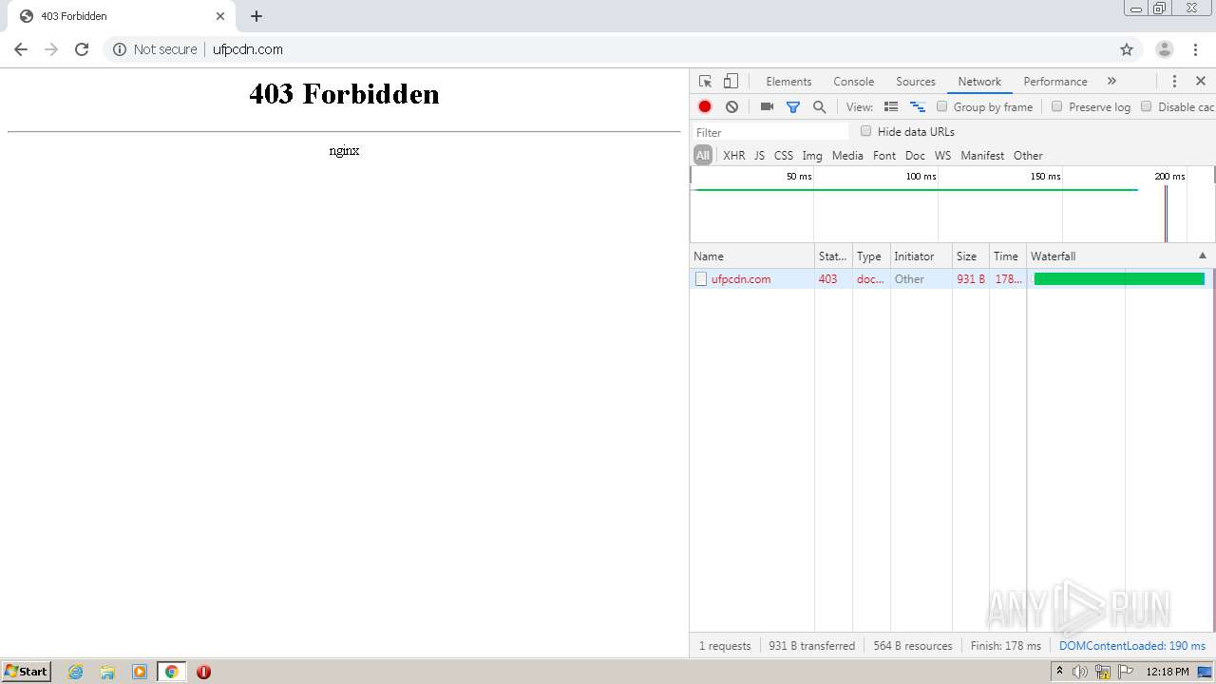Click the browser forward arrow
Viewport: 1216px width, 684px height.
pyautogui.click(x=51, y=49)
